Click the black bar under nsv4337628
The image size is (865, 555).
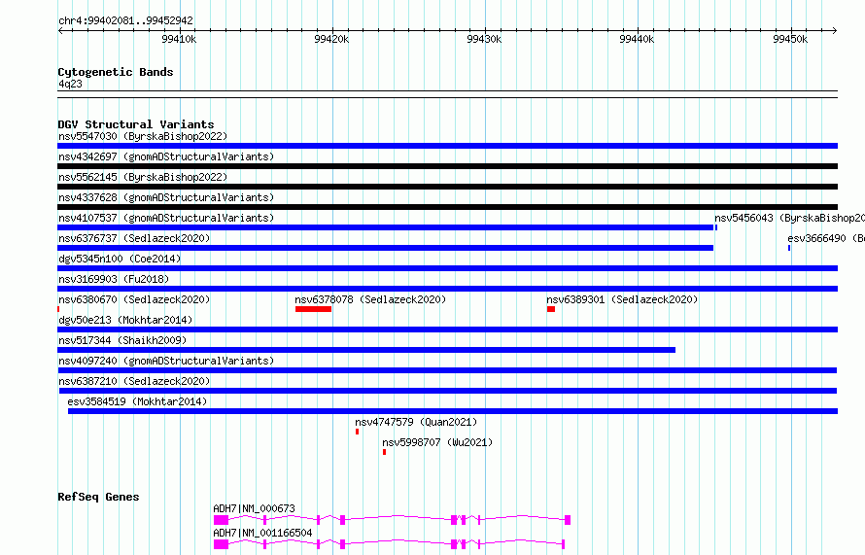(447, 207)
